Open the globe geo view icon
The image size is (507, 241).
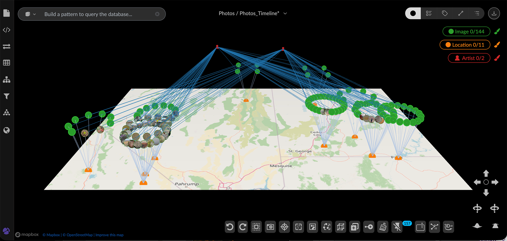click(7, 130)
